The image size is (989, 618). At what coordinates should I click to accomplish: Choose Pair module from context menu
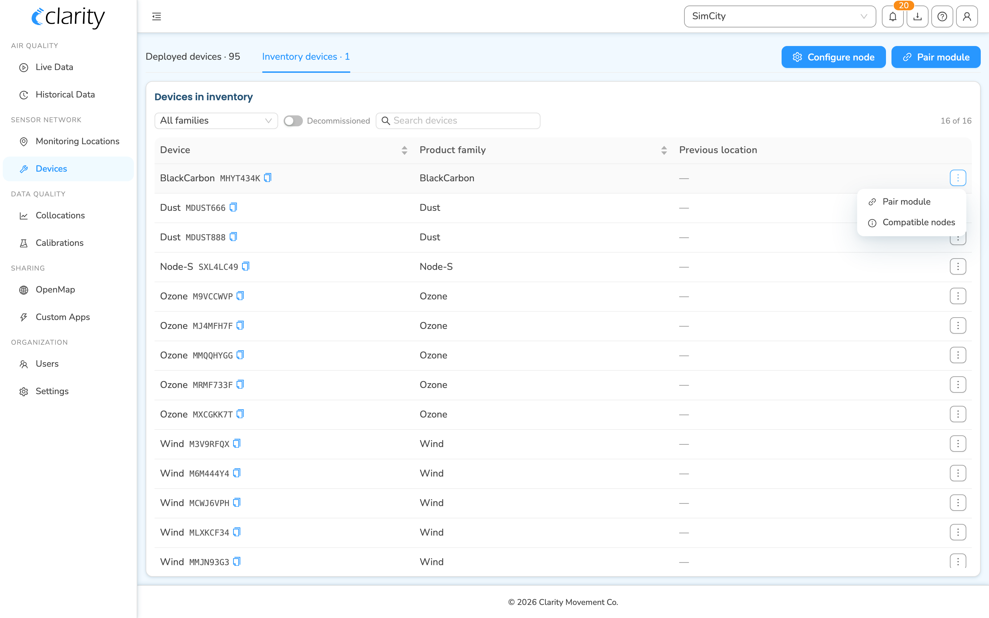tap(911, 202)
